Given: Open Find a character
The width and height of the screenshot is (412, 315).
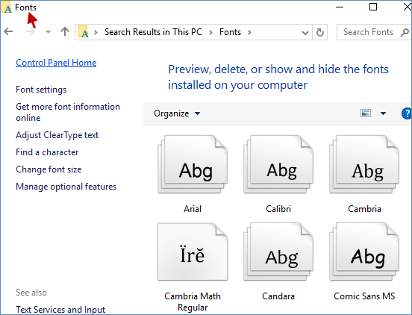Looking at the screenshot, I should pos(47,152).
